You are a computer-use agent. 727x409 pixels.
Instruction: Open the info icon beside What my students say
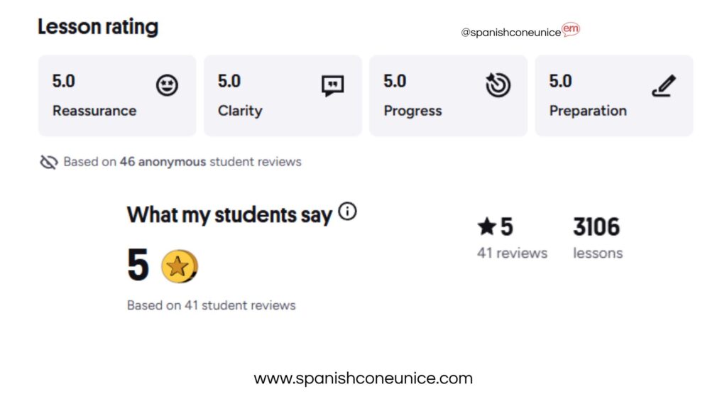(x=347, y=211)
